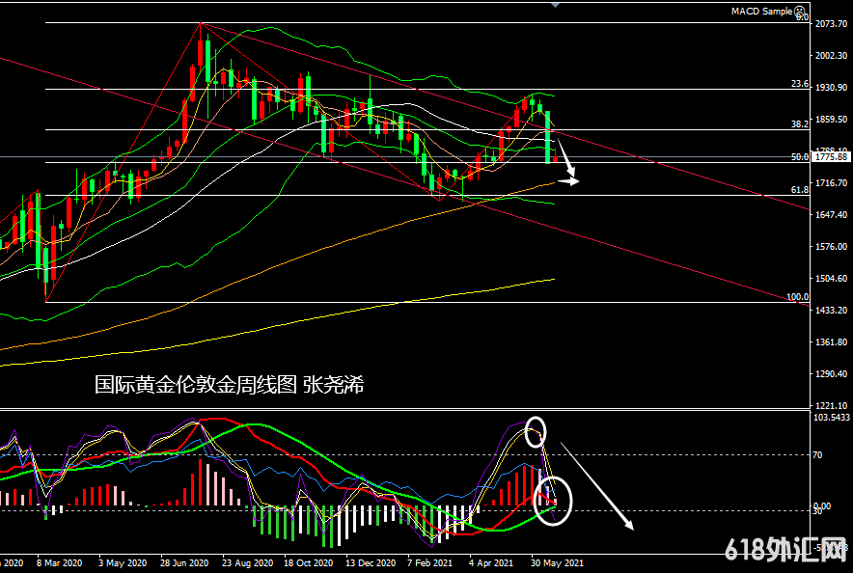Image resolution: width=853 pixels, height=573 pixels.
Task: Click the current price tag 1775.88
Action: point(830,156)
